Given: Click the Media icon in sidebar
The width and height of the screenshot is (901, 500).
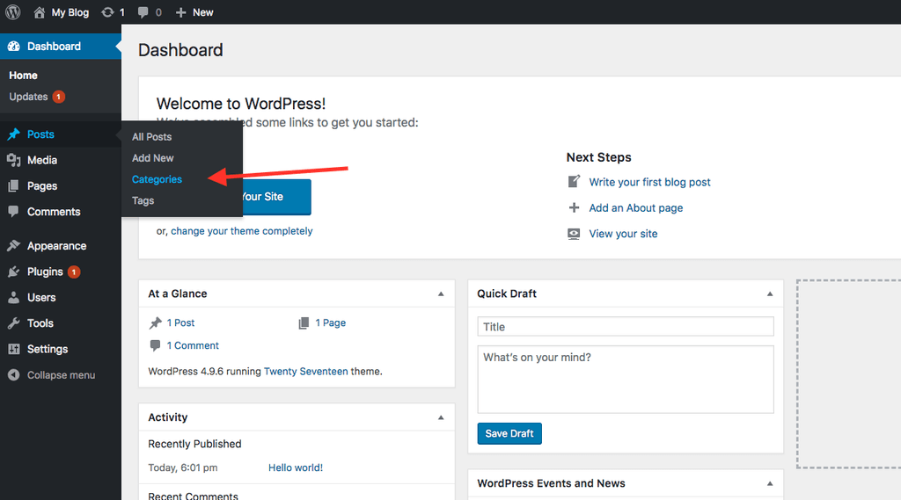Looking at the screenshot, I should 14,160.
